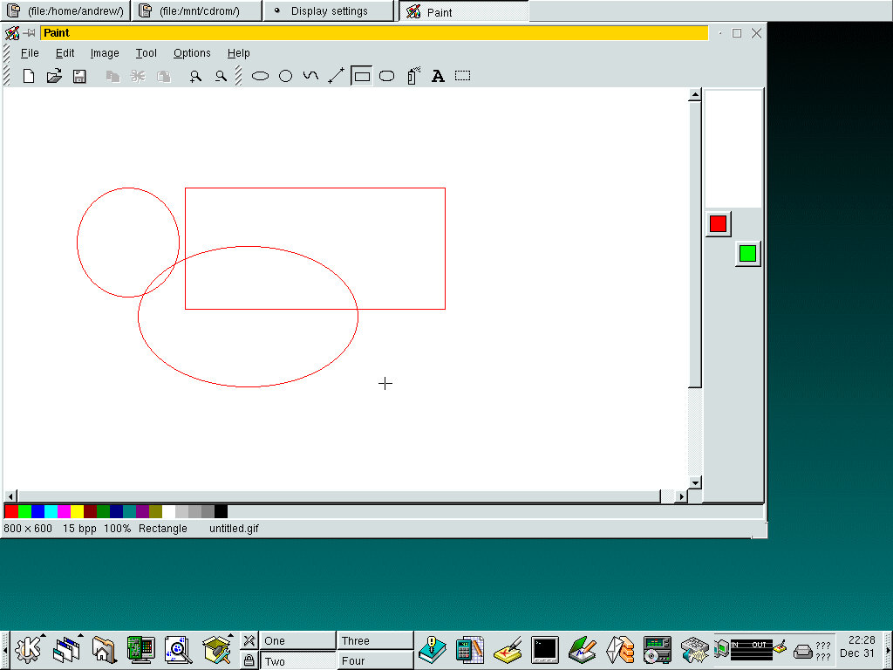Image resolution: width=893 pixels, height=670 pixels.
Task: Select the Rounded rectangle tool
Action: click(x=387, y=76)
